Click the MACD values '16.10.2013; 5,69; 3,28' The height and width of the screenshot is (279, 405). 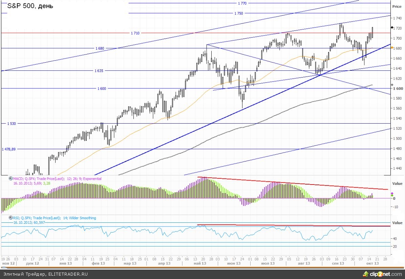(x=32, y=183)
